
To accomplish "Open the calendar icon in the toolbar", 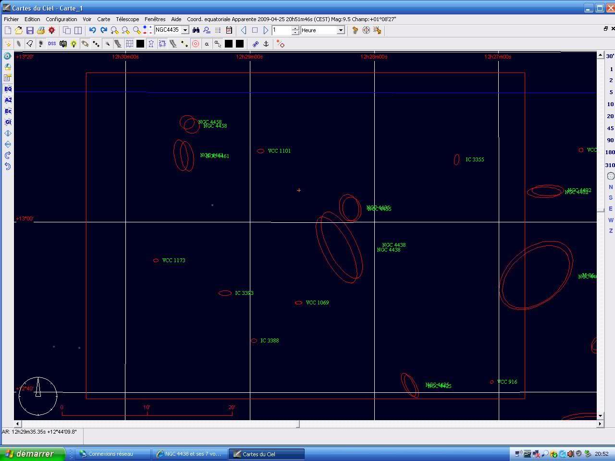I will pos(229,30).
